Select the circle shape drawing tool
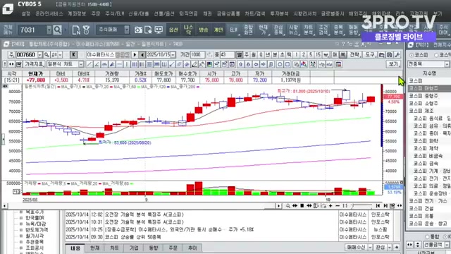Viewport: 451px width, 254px height. (280, 64)
